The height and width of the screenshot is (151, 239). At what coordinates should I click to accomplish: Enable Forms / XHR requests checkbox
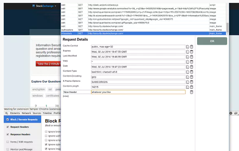pos(7,142)
